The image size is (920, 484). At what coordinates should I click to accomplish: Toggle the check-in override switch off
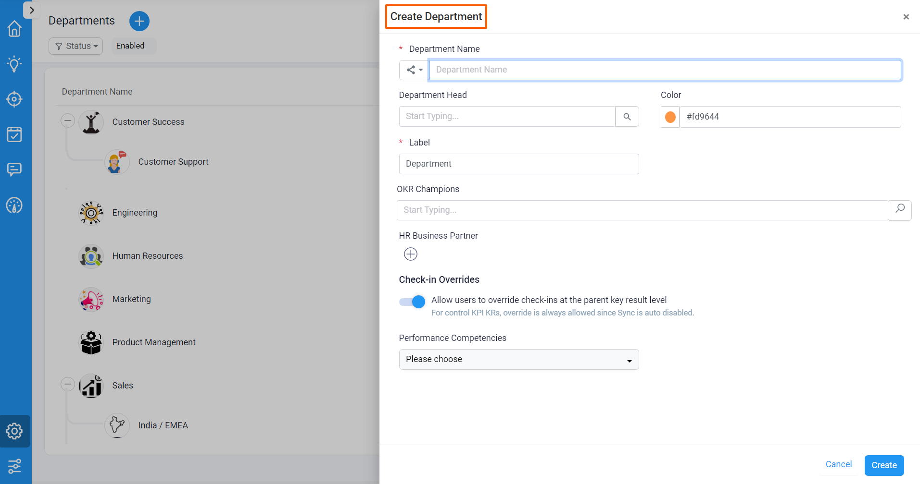click(413, 302)
